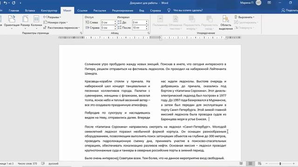
Task: Switch to Read Mode view icon
Action: pyautogui.click(x=241, y=163)
